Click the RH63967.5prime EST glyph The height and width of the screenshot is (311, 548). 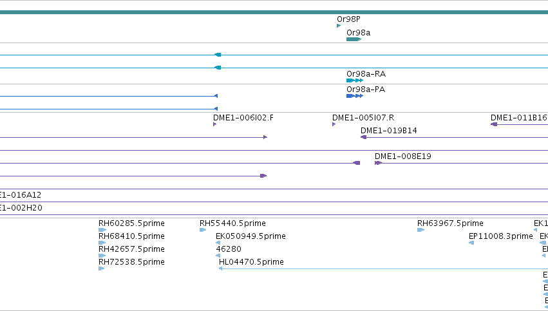(420, 230)
